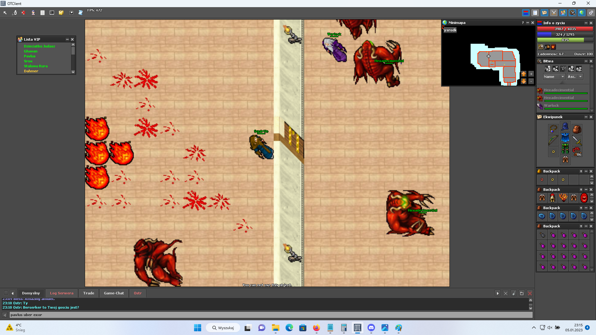596x335 pixels.
Task: Hide party members filter in Bitwa
Action: point(579,69)
